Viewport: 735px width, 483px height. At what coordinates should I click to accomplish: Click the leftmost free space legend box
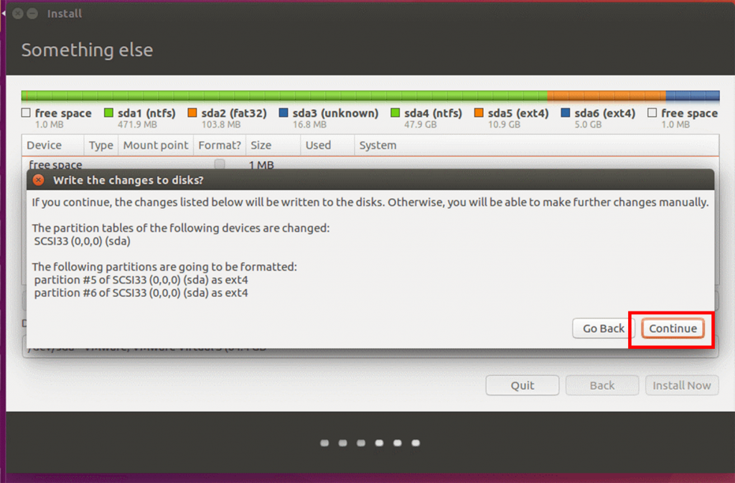(27, 113)
